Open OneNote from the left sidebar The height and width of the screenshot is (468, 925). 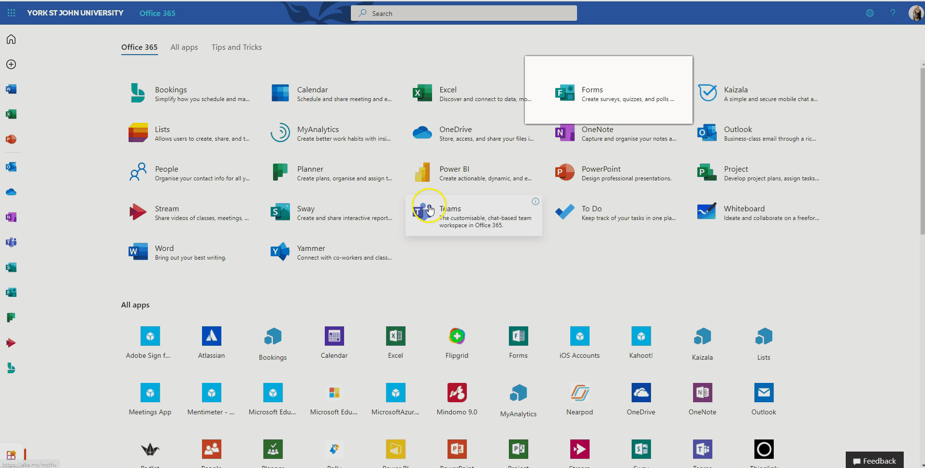click(11, 217)
